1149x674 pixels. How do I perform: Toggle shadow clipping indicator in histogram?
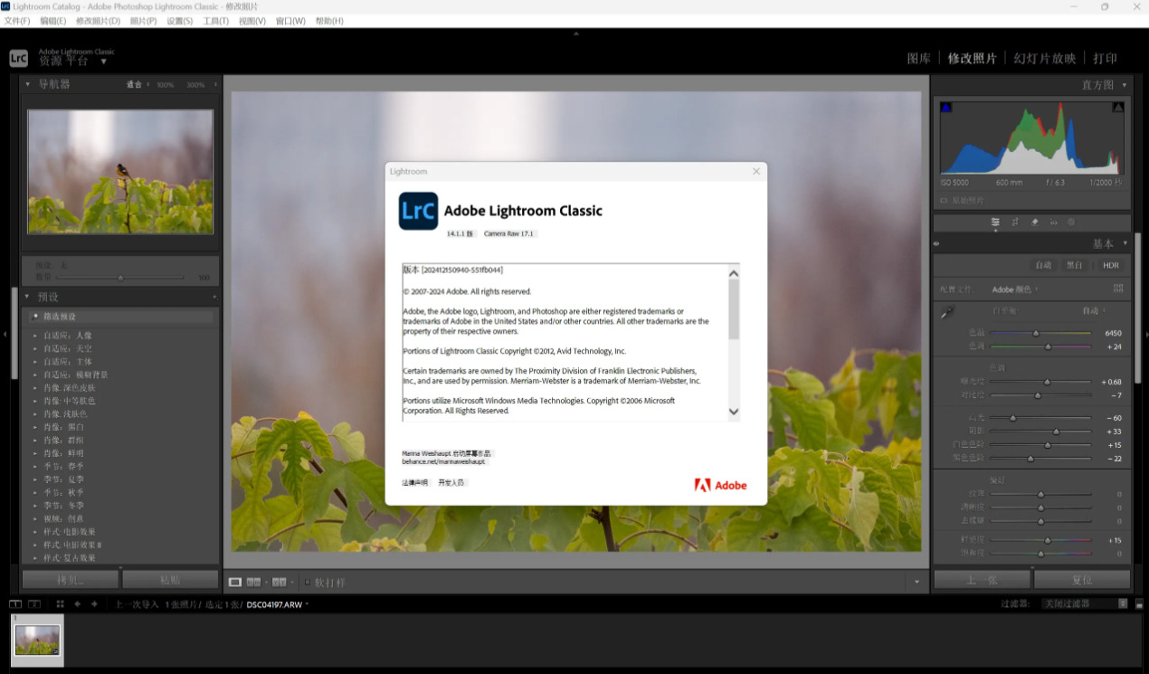[x=946, y=108]
